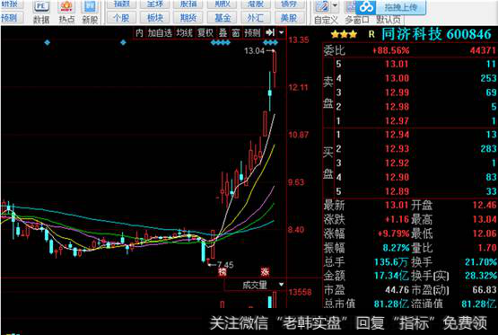Click 加自选 to add to watchlist
This screenshot has height=335, width=498.
[x=160, y=33]
